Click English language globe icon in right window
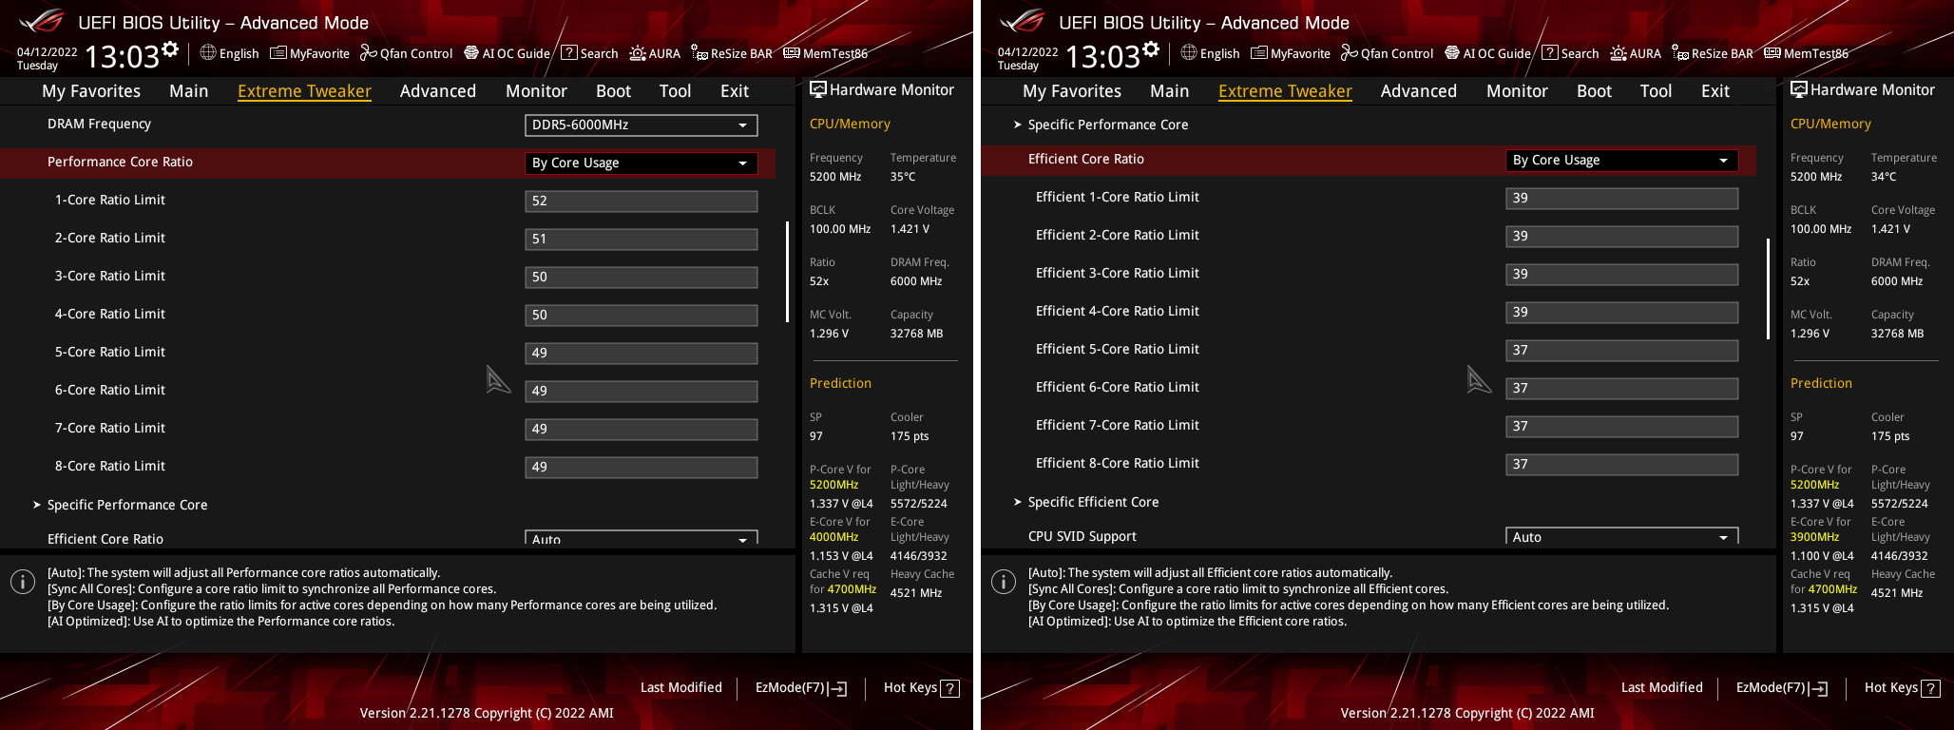The image size is (1954, 730). tap(1189, 52)
